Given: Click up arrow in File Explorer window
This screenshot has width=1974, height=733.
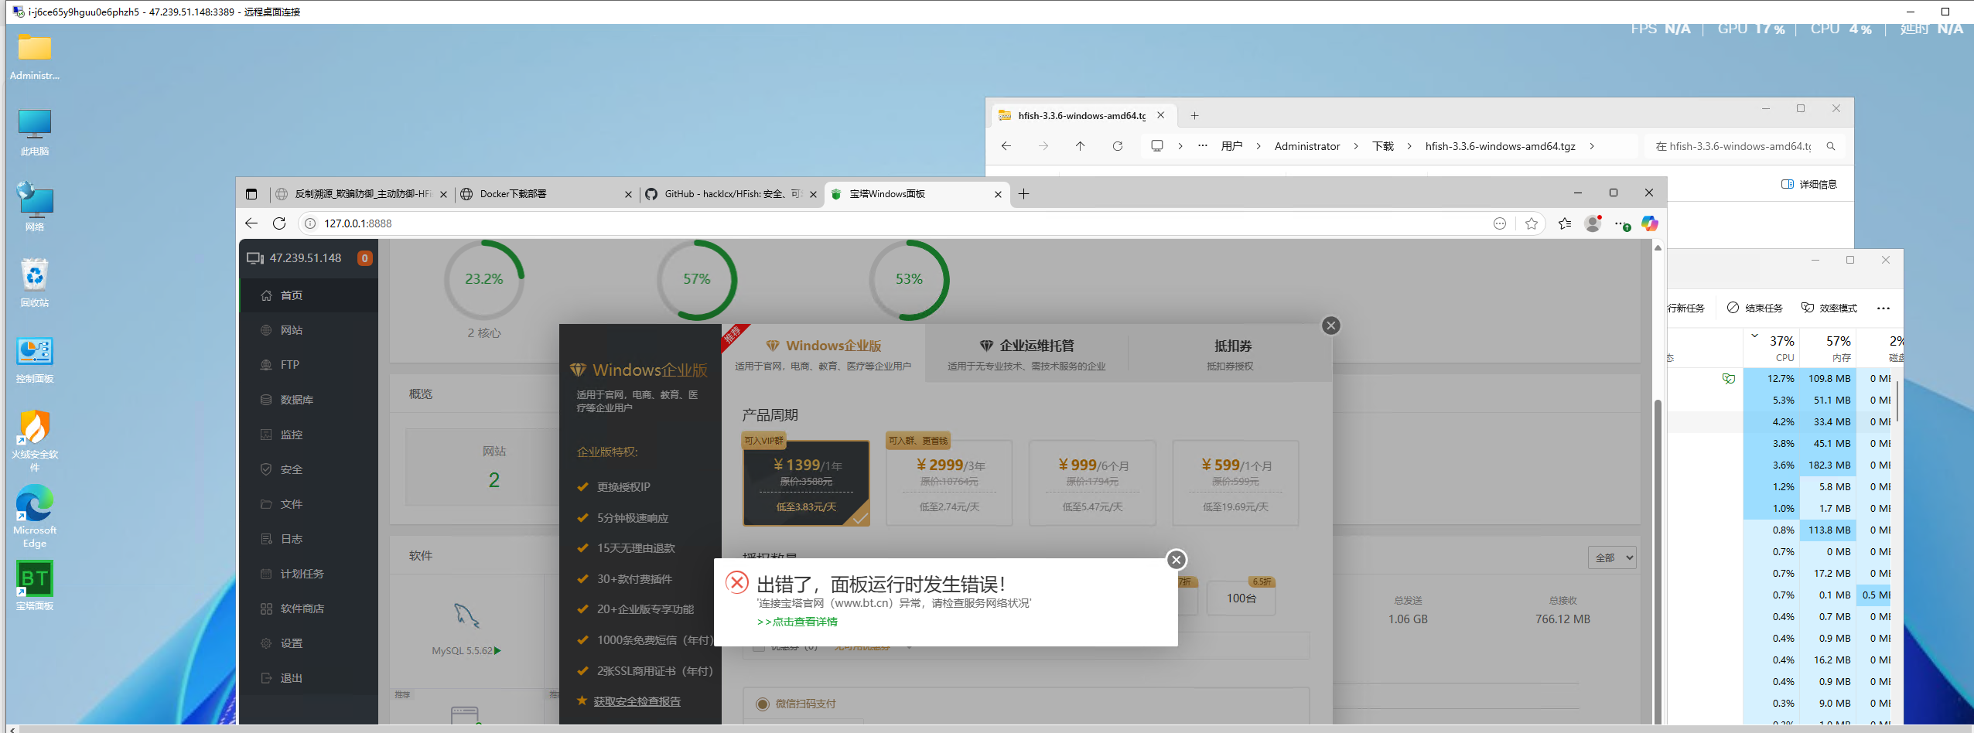Looking at the screenshot, I should click(1080, 146).
